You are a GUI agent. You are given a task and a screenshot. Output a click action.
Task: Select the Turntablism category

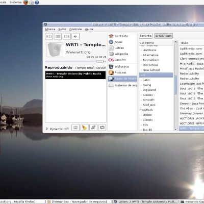pos(156,60)
